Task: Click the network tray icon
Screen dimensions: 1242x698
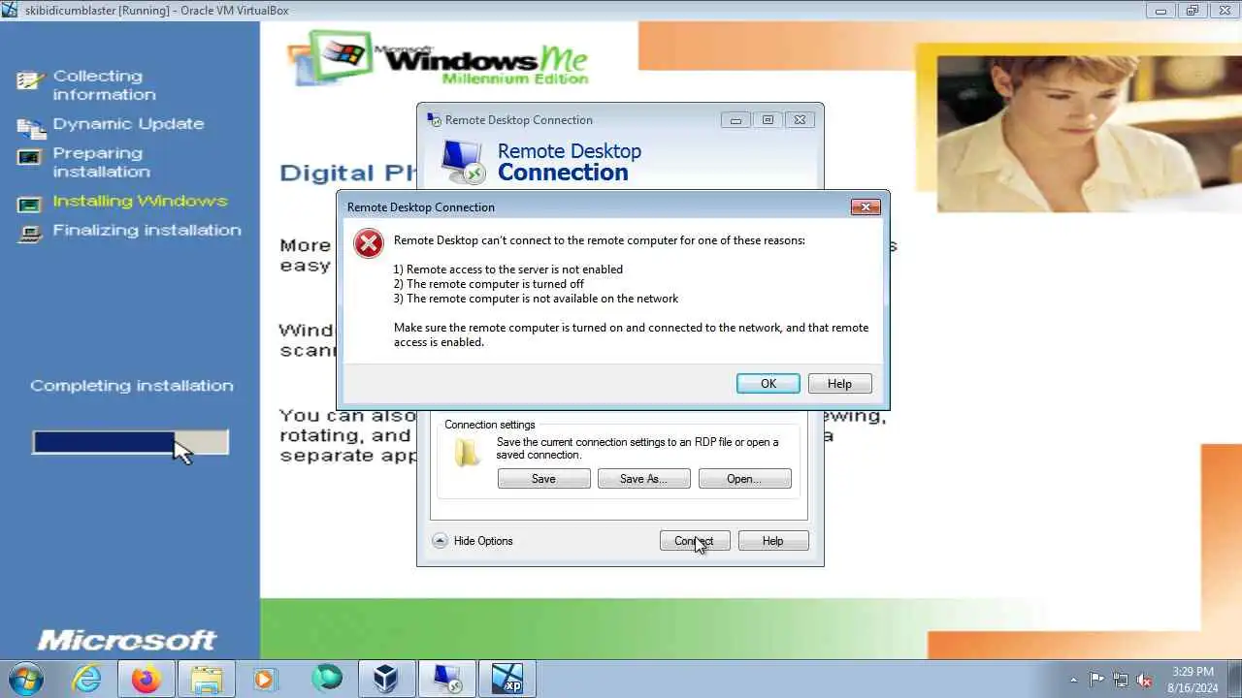Action: click(x=1121, y=680)
